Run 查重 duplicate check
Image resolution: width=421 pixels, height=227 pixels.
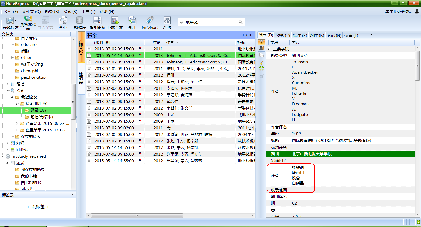63,23
